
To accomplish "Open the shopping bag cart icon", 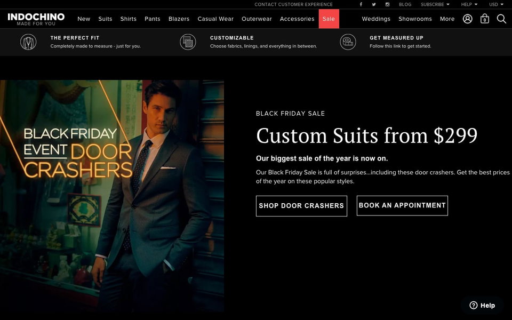I will click(x=485, y=19).
